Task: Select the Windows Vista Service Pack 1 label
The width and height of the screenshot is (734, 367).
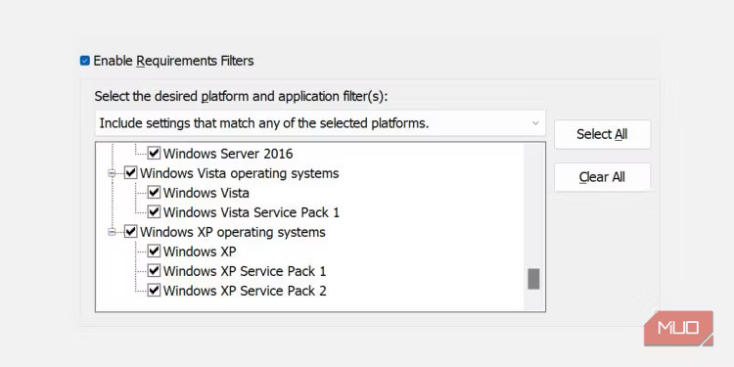Action: [x=252, y=212]
